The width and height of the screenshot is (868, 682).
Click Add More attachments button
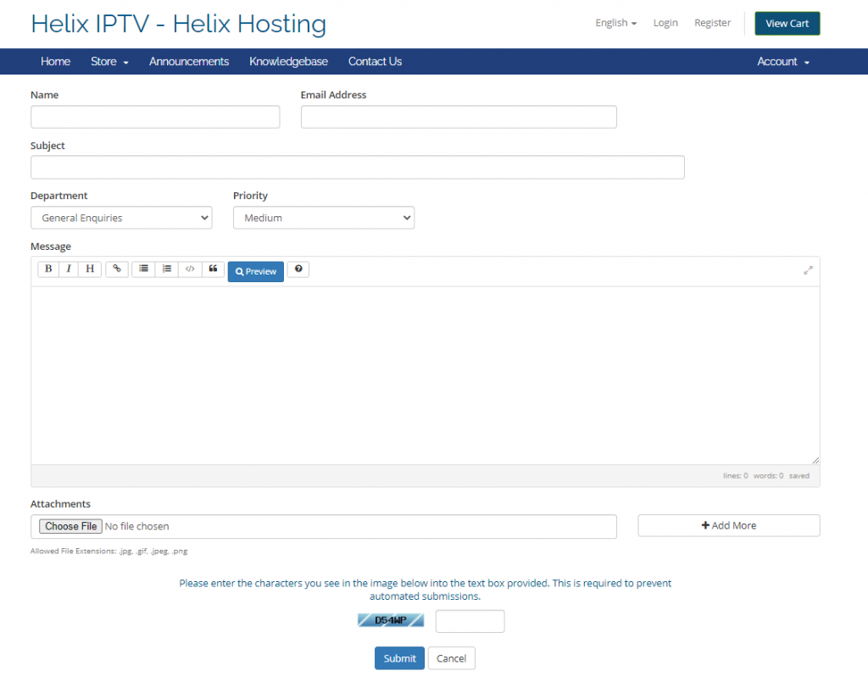(728, 525)
